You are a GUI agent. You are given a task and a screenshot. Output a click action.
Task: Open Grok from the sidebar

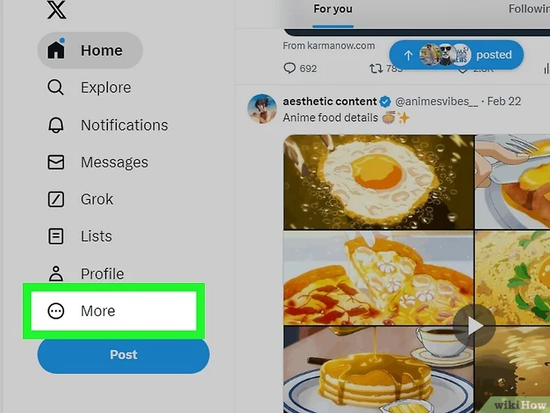click(81, 199)
